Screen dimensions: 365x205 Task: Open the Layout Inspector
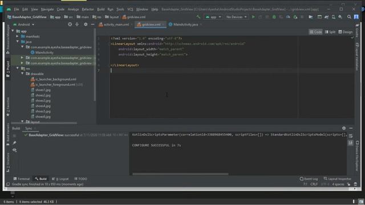click(337, 179)
